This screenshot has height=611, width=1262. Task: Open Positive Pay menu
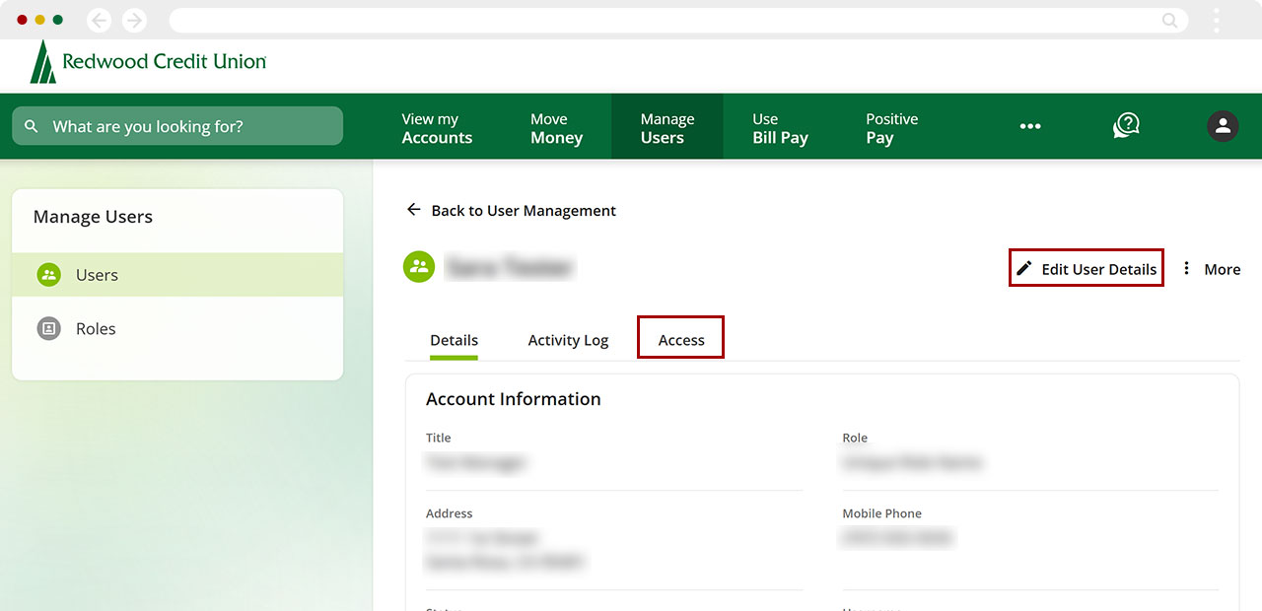[891, 128]
